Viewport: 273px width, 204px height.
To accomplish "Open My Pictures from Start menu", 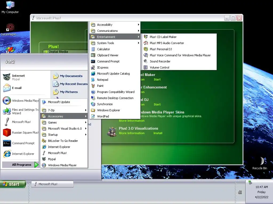I will point(70,92).
